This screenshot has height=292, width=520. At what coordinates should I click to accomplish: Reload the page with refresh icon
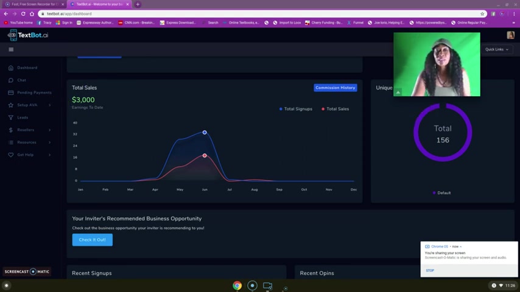tap(23, 14)
